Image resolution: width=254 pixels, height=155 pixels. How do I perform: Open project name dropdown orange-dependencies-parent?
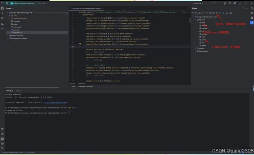(x=23, y=3)
